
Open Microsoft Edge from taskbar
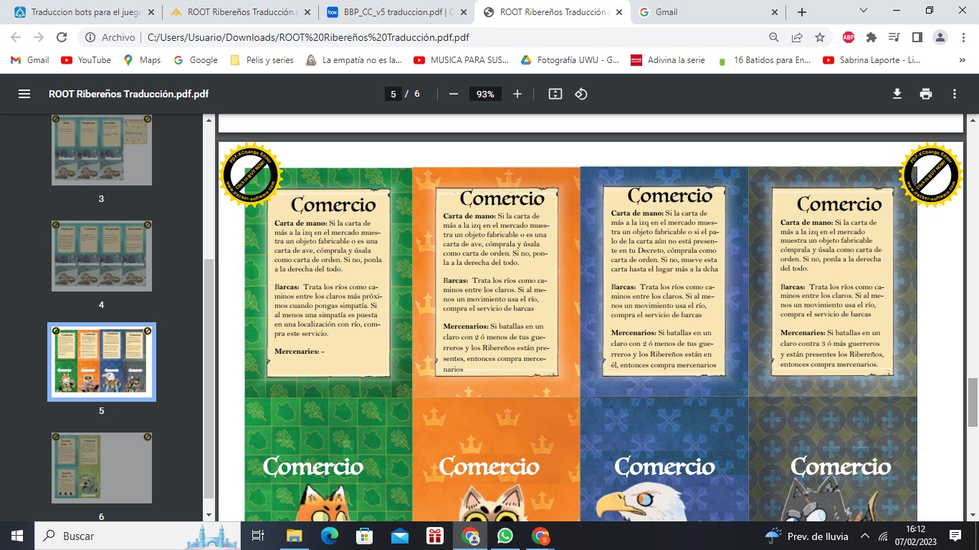[330, 536]
